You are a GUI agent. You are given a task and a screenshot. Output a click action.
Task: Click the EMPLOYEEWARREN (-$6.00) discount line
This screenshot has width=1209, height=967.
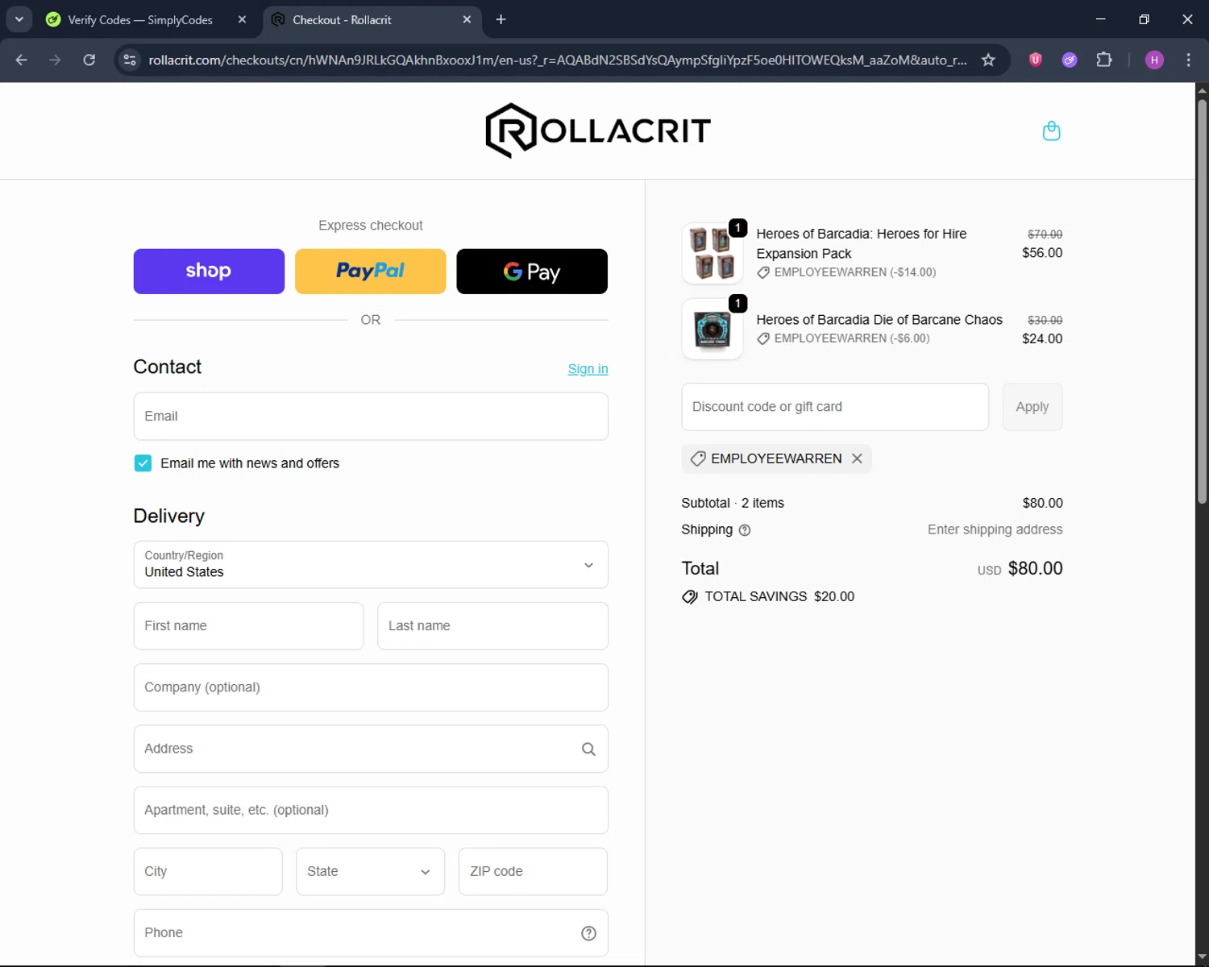[x=843, y=338]
